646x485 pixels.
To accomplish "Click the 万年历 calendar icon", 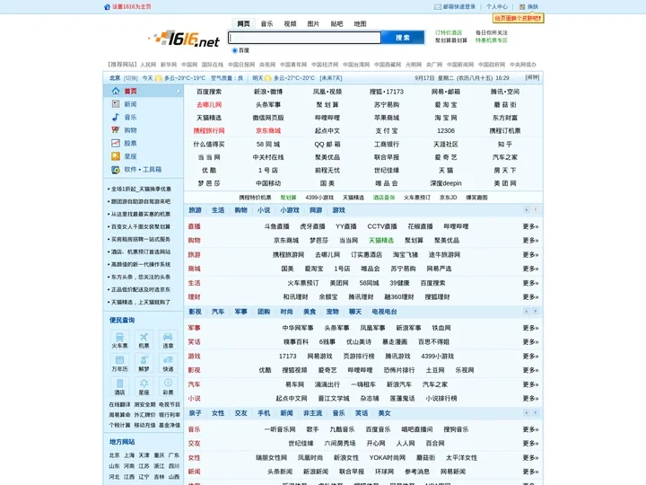I will pos(119,359).
